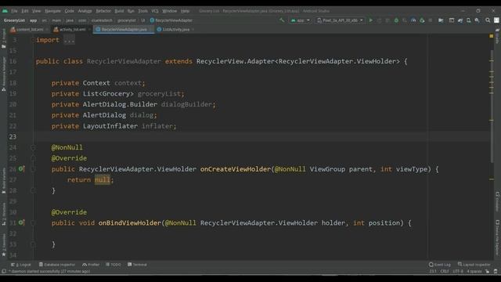Click override gutter icon on line 26

pos(21,168)
